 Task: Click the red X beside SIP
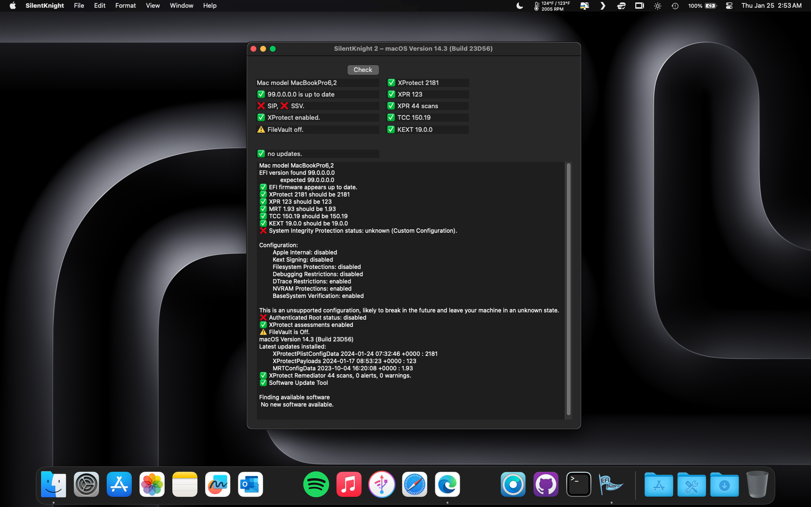pos(261,106)
